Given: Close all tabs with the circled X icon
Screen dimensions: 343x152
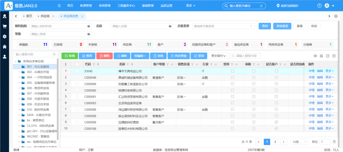Looking at the screenshot, I should click(x=336, y=16).
